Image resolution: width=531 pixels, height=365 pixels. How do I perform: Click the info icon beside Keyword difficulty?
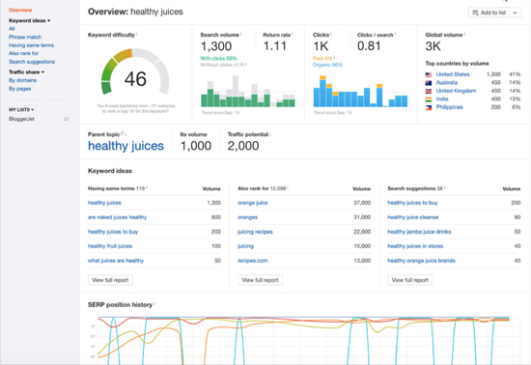(x=137, y=34)
